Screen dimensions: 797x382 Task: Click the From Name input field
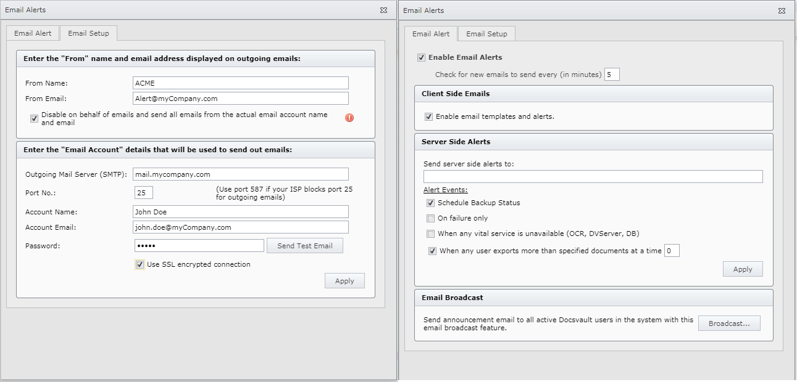click(240, 83)
